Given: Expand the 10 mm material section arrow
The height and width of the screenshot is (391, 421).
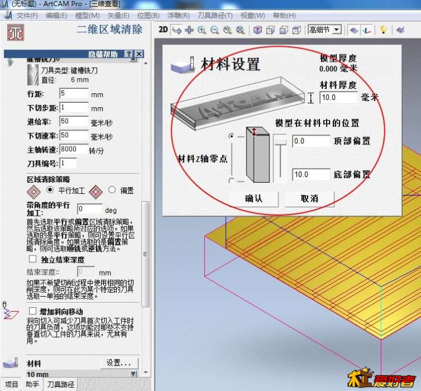Looking at the screenshot, I should pyautogui.click(x=134, y=374).
